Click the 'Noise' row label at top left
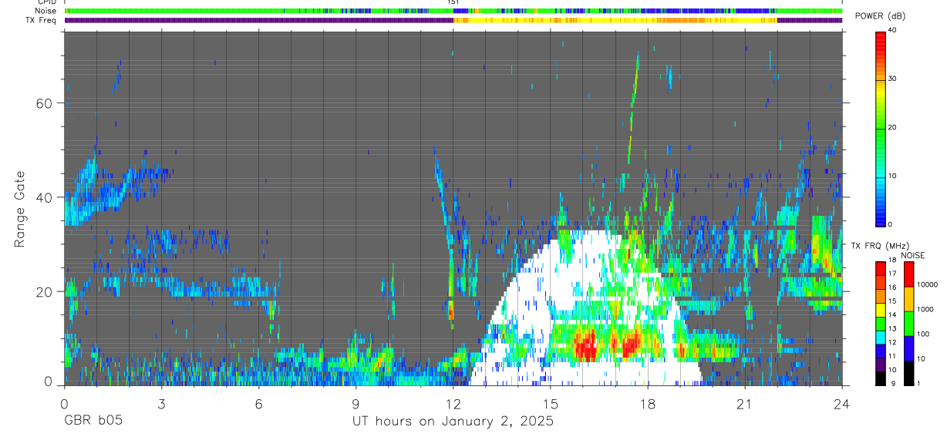This screenshot has width=947, height=437. [x=45, y=11]
